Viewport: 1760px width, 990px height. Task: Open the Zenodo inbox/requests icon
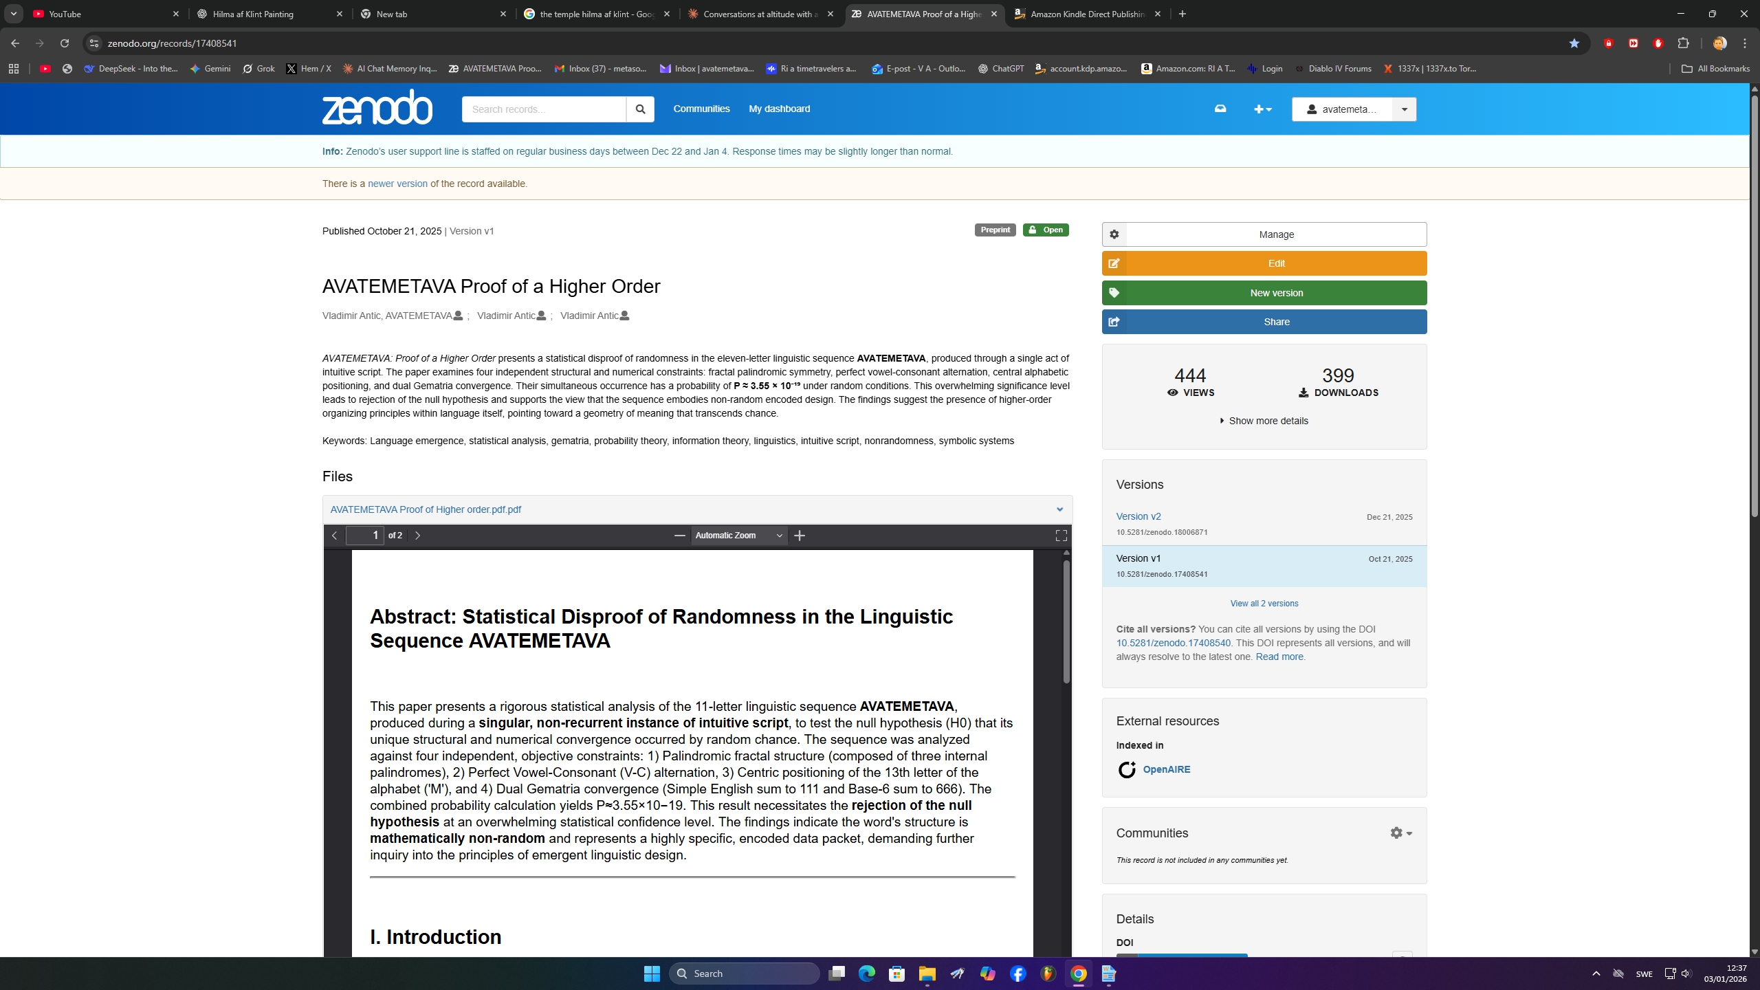click(1220, 109)
